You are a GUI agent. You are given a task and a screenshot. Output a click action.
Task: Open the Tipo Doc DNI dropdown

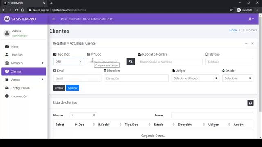pyautogui.click(x=68, y=62)
